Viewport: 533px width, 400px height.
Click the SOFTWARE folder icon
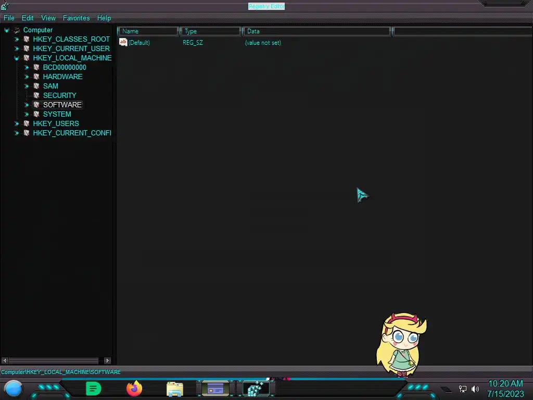(36, 105)
